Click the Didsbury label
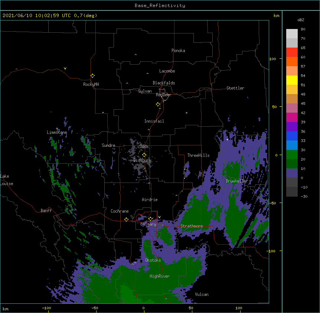This screenshot has width=320, height=313. (142, 160)
